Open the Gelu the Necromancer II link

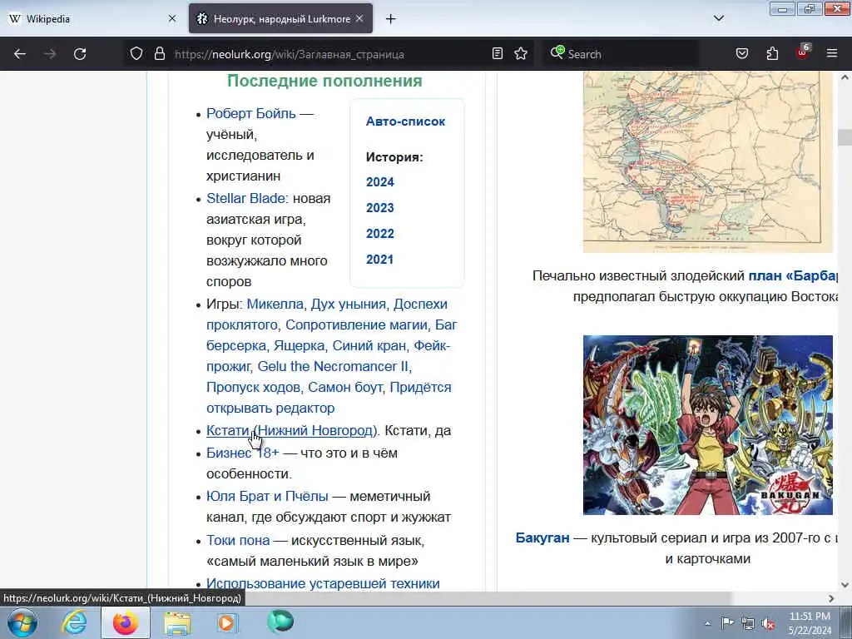point(333,367)
